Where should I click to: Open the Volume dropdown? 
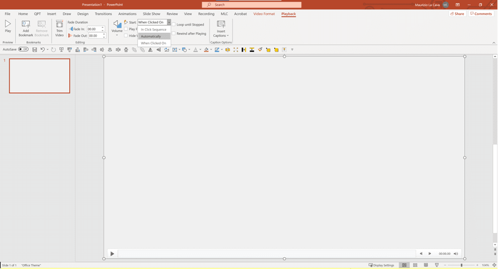pos(117,28)
